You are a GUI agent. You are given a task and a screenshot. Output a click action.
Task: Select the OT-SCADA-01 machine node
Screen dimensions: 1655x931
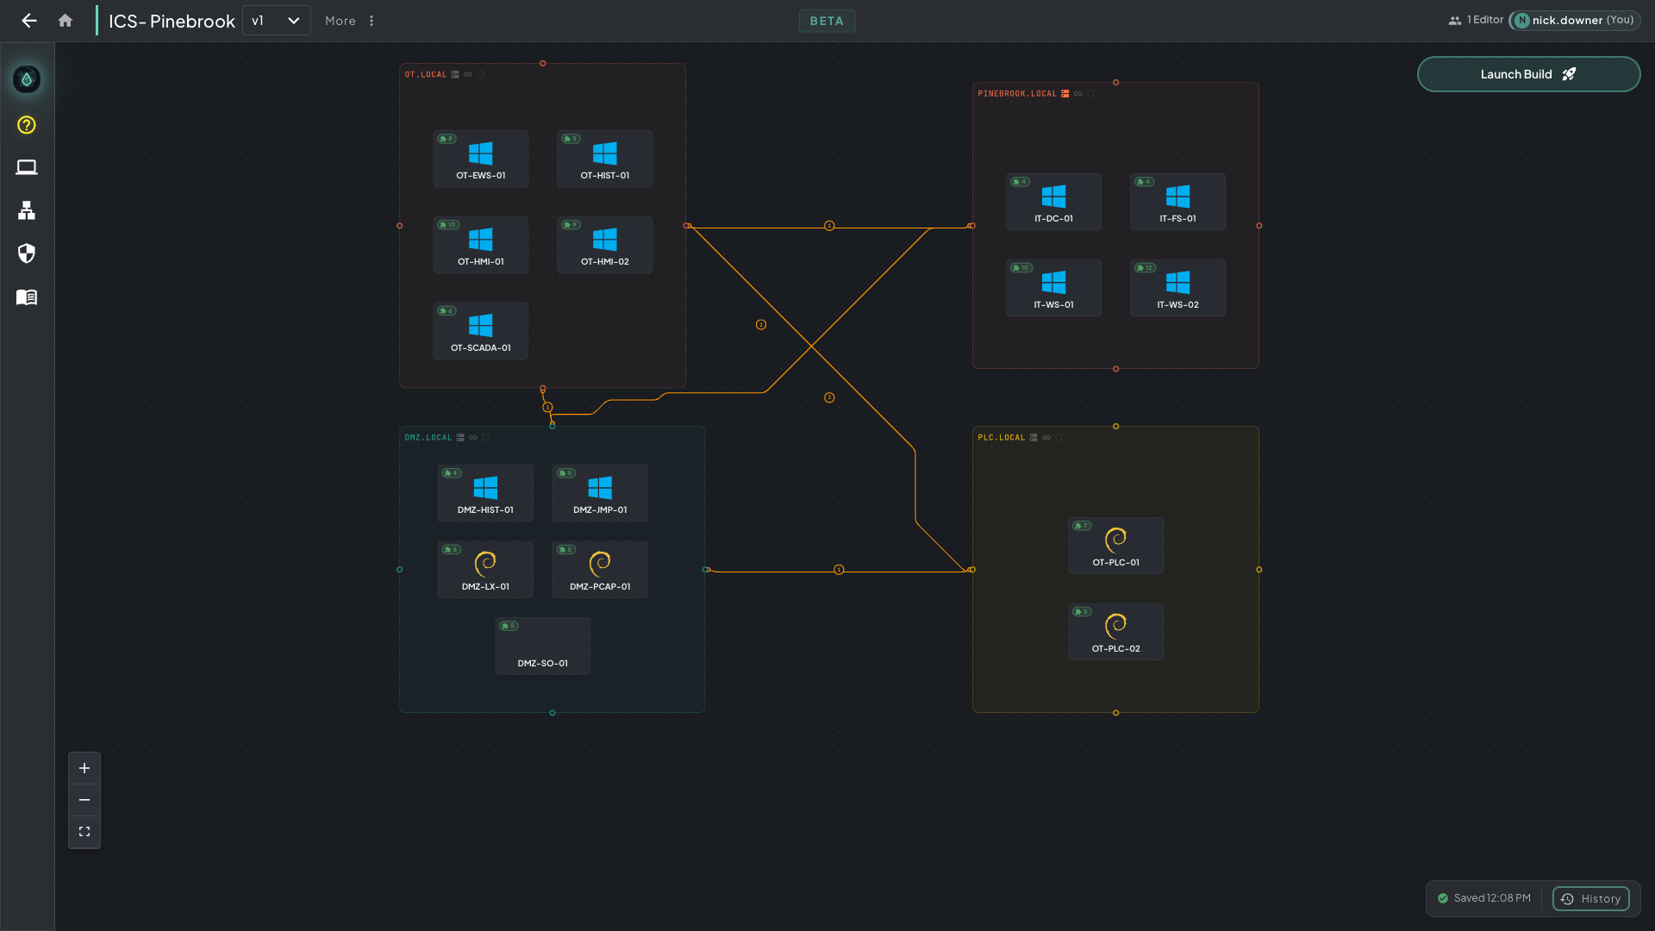coord(481,331)
